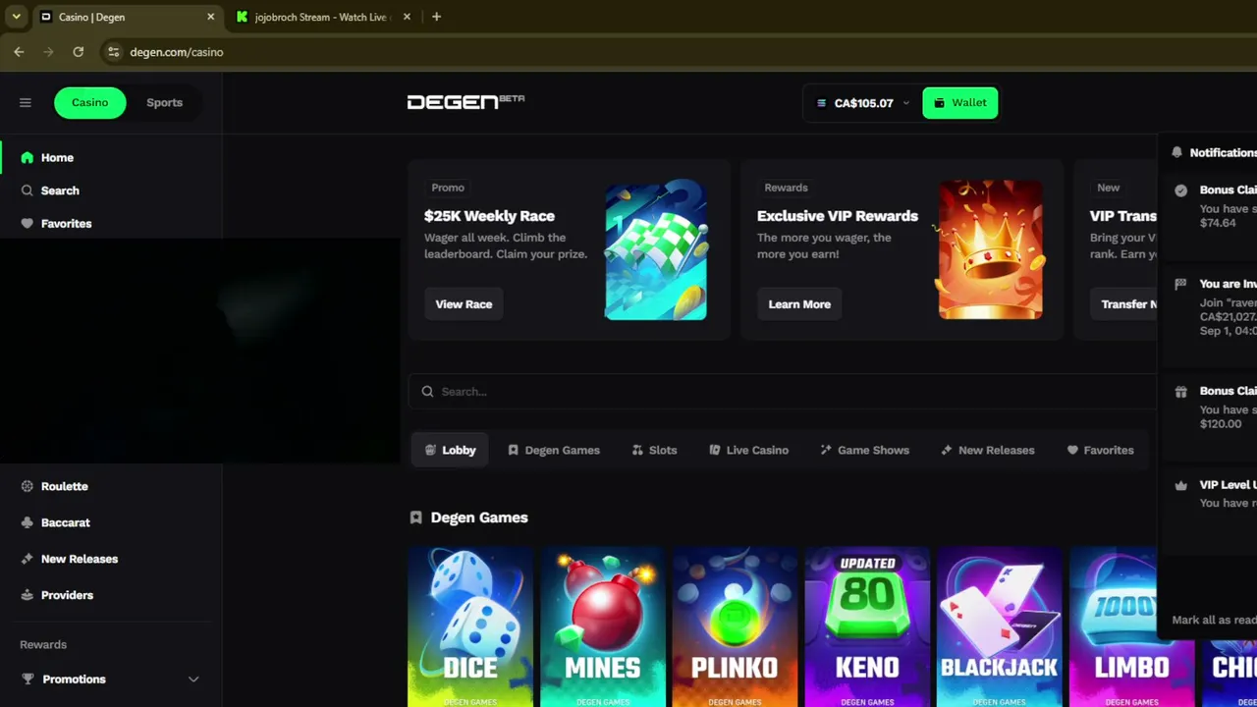
Task: Open a new browser tab
Action: pyautogui.click(x=436, y=17)
